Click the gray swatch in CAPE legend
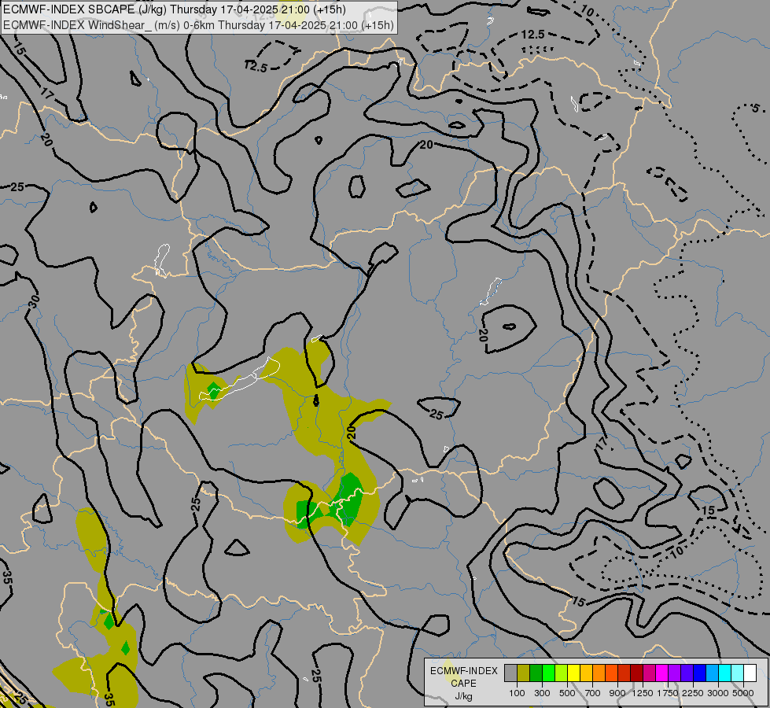 (510, 673)
